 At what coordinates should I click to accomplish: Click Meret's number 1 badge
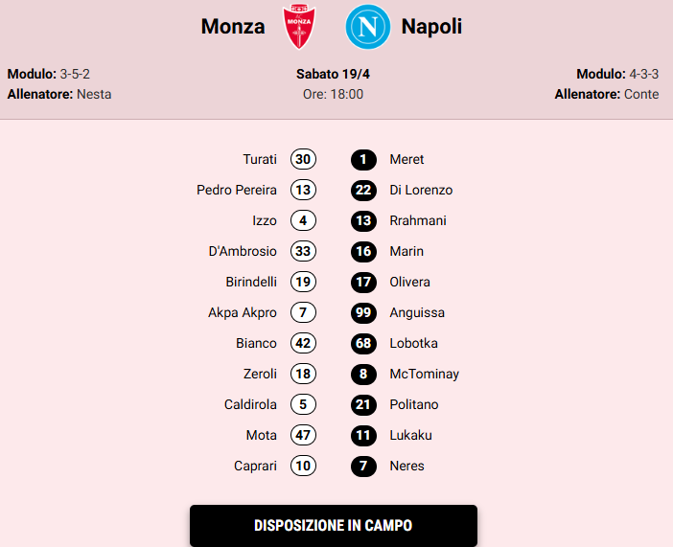click(x=363, y=159)
